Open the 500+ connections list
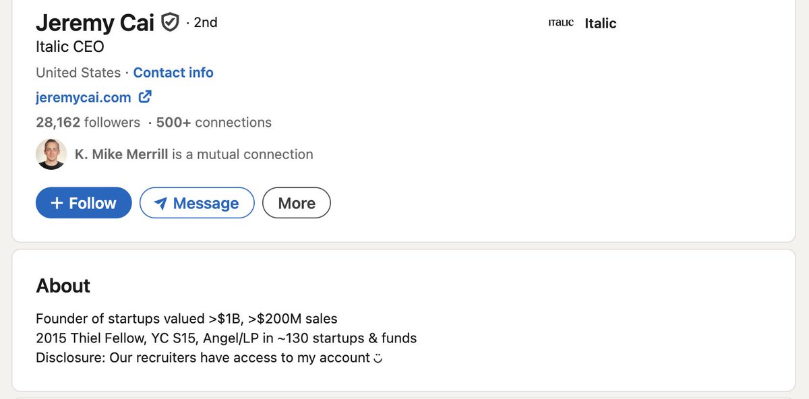Image resolution: width=809 pixels, height=399 pixels. (214, 122)
